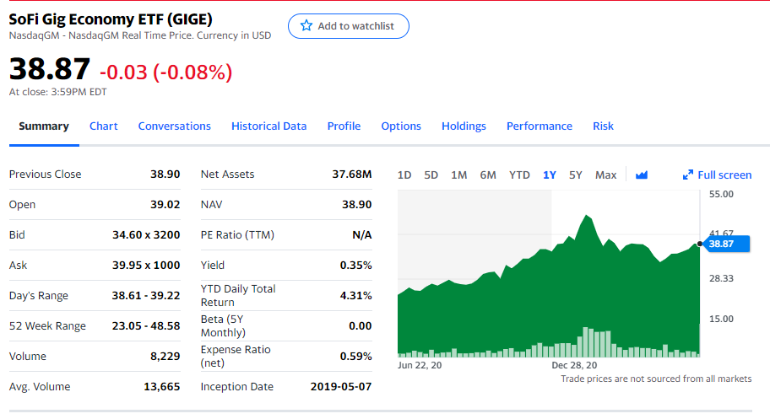The image size is (770, 419).
Task: Click the NAV label
Action: tap(212, 205)
